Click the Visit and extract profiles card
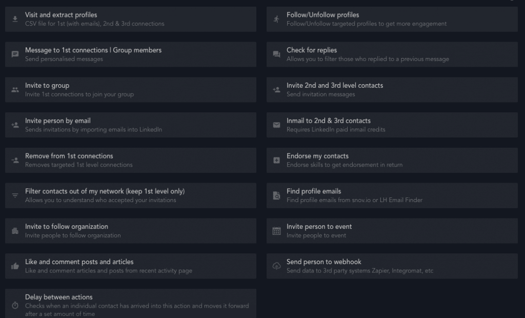This screenshot has height=318, width=525. (131, 19)
